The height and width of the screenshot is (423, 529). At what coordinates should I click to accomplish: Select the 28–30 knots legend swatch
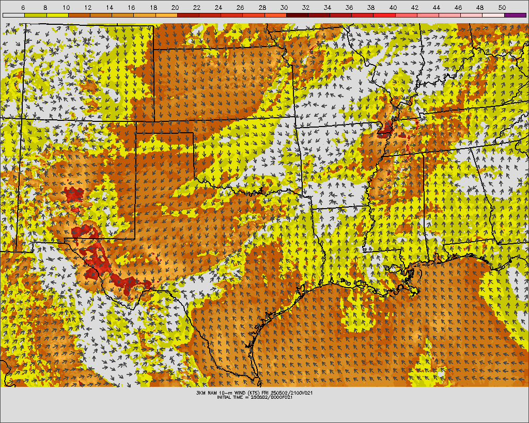click(275, 15)
